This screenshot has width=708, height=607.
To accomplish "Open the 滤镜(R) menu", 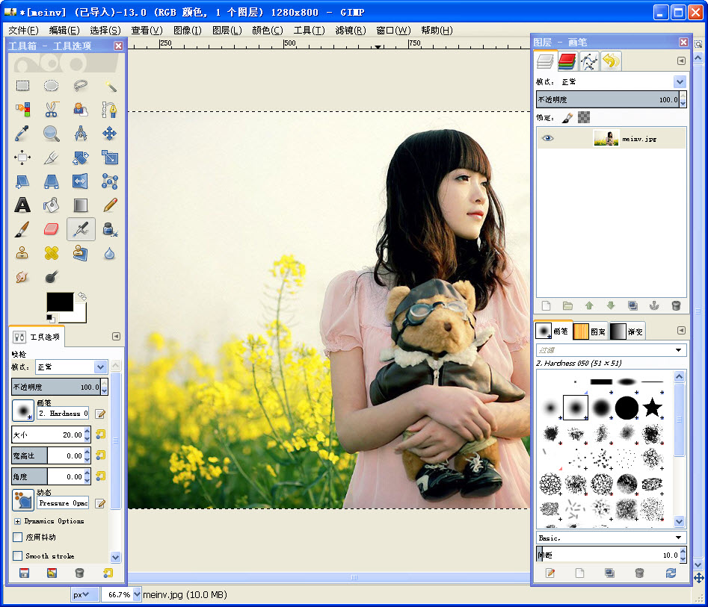I will pos(350,30).
